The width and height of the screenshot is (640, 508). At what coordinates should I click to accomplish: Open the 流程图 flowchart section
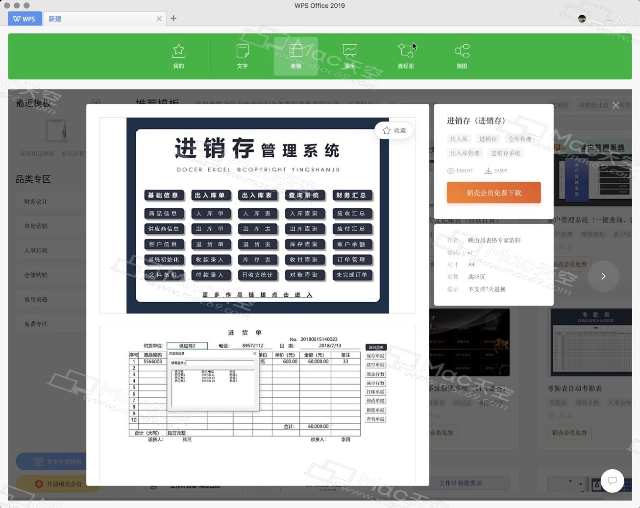tap(406, 55)
